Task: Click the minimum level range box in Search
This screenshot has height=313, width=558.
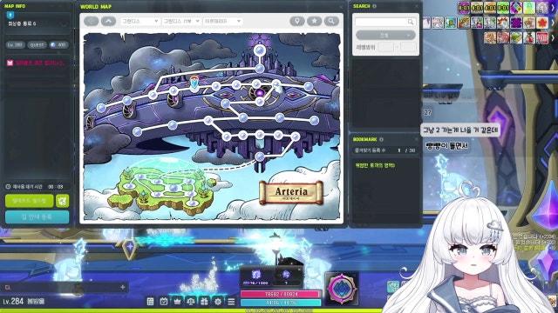Action: pos(385,47)
